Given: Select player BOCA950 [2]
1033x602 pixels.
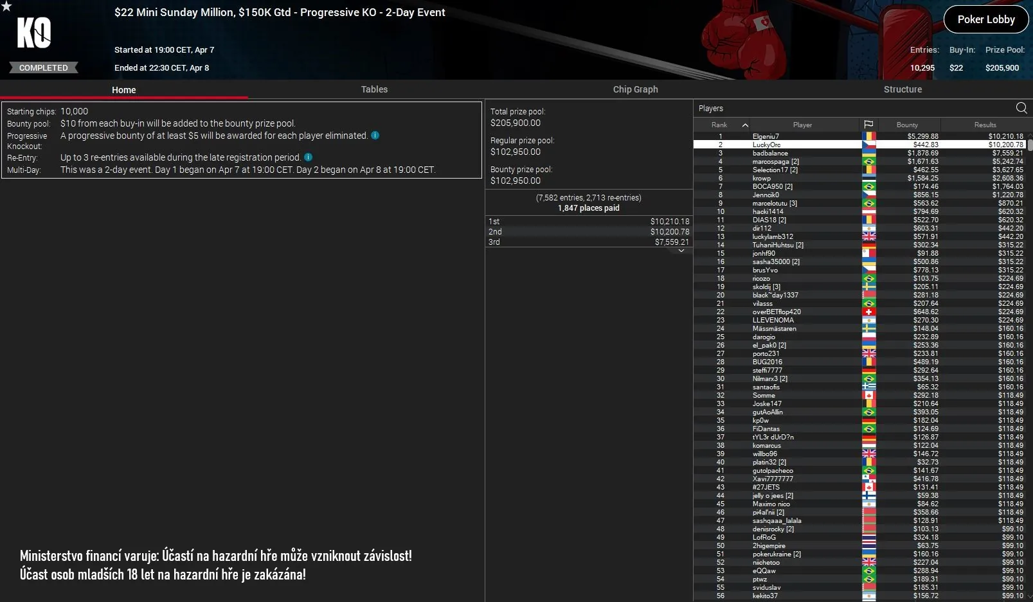Looking at the screenshot, I should coord(860,186).
